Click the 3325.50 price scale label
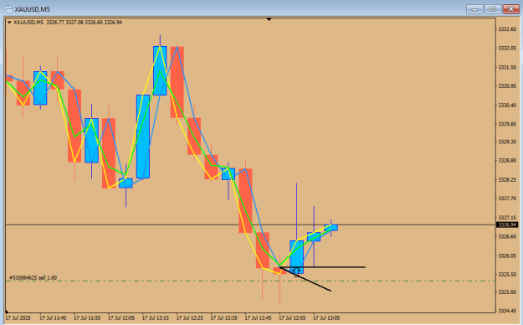 (x=507, y=274)
